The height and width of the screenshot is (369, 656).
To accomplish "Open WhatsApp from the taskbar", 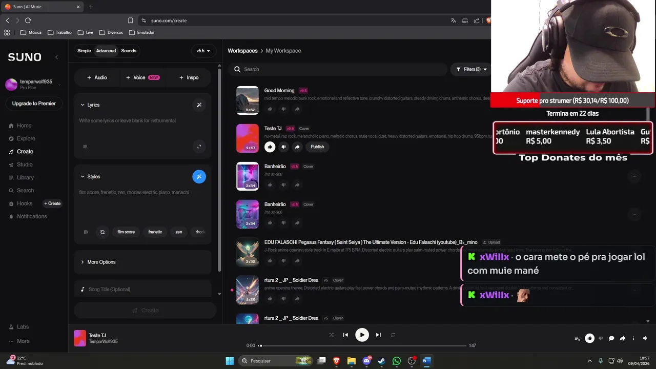I will [396, 361].
